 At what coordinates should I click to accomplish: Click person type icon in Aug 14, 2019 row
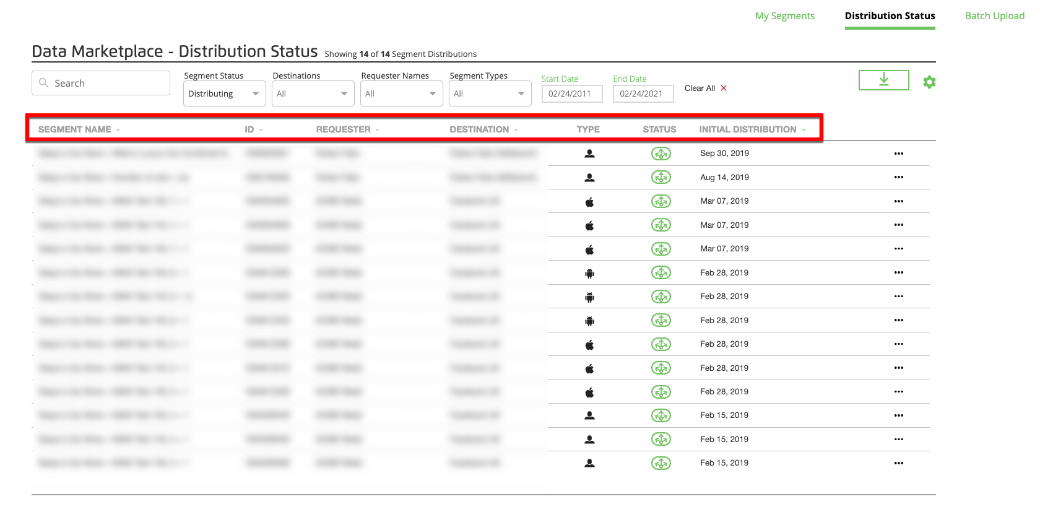(589, 178)
